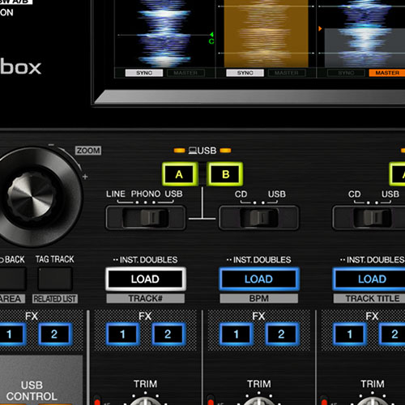Click the USB A button beside B
The image size is (405, 405).
pyautogui.click(x=180, y=174)
